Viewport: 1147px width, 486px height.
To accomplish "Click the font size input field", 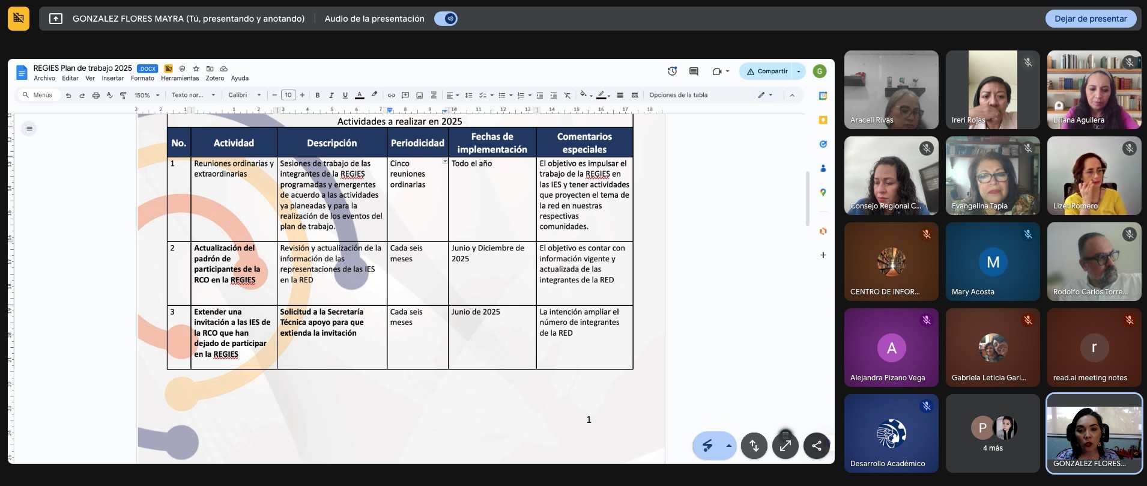I will point(288,95).
